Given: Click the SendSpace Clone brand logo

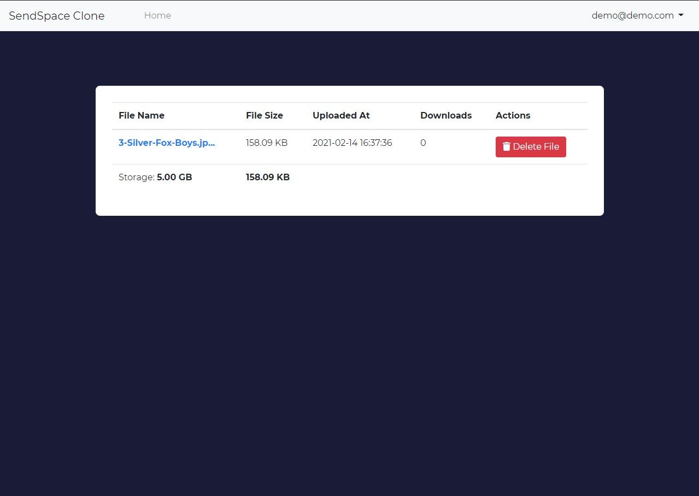Looking at the screenshot, I should click(x=57, y=15).
